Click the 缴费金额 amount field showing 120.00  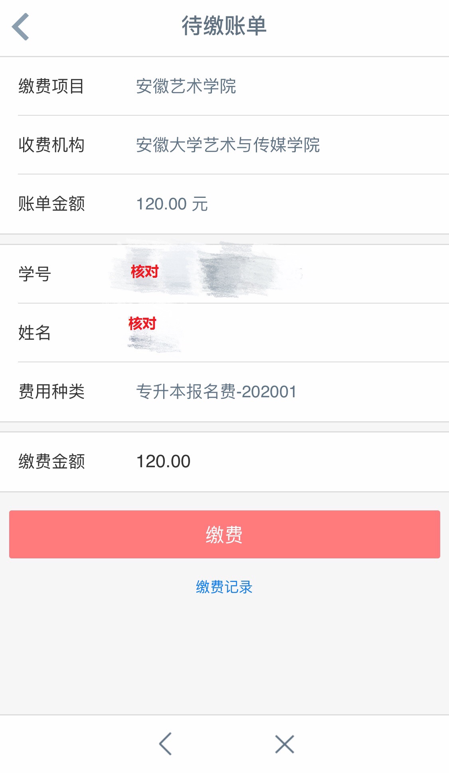pyautogui.click(x=164, y=461)
